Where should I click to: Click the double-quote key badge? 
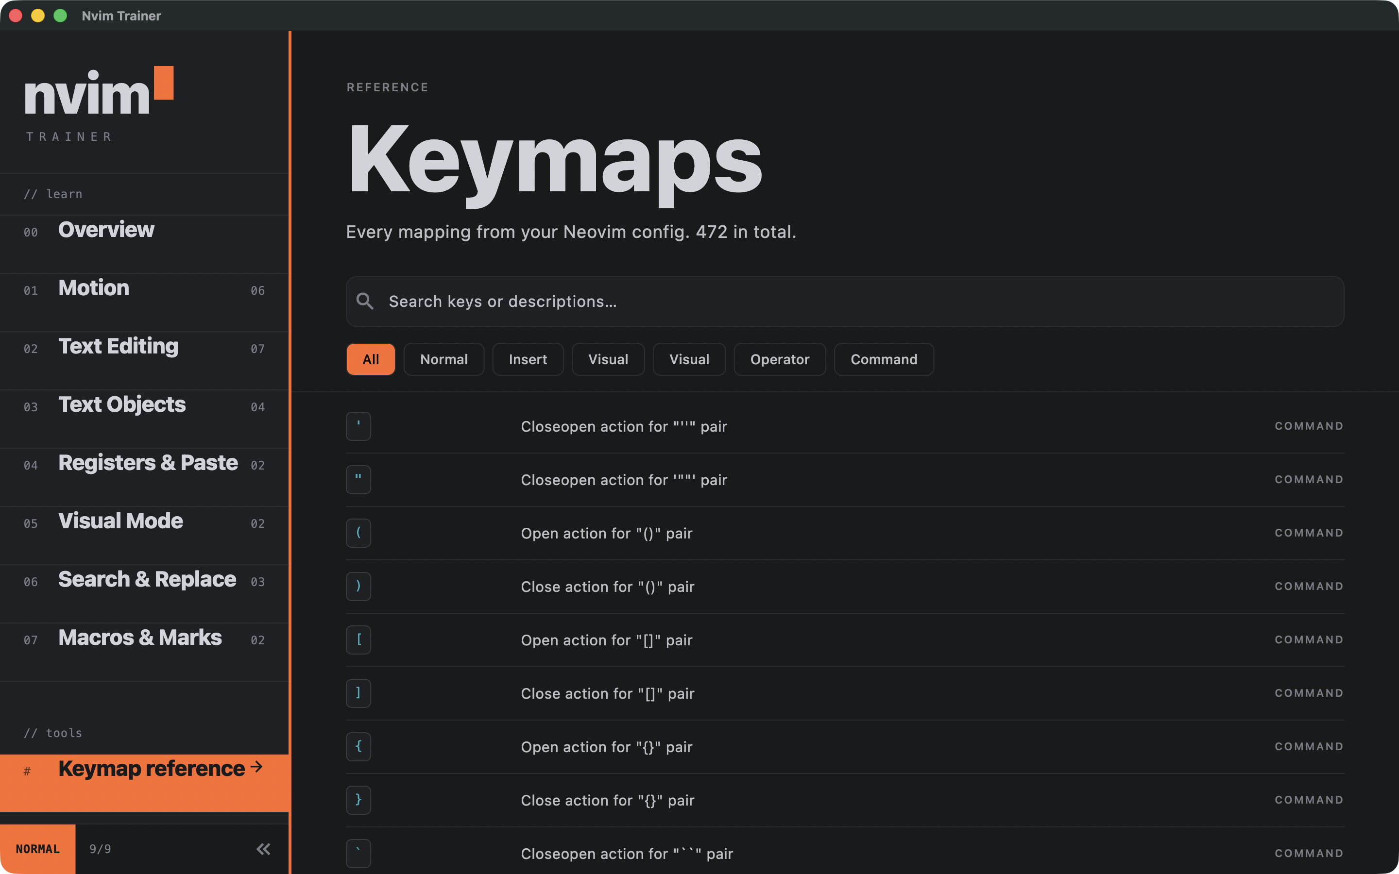358,479
